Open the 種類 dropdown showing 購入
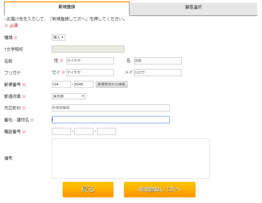This screenshot has width=262, height=203. (x=58, y=37)
